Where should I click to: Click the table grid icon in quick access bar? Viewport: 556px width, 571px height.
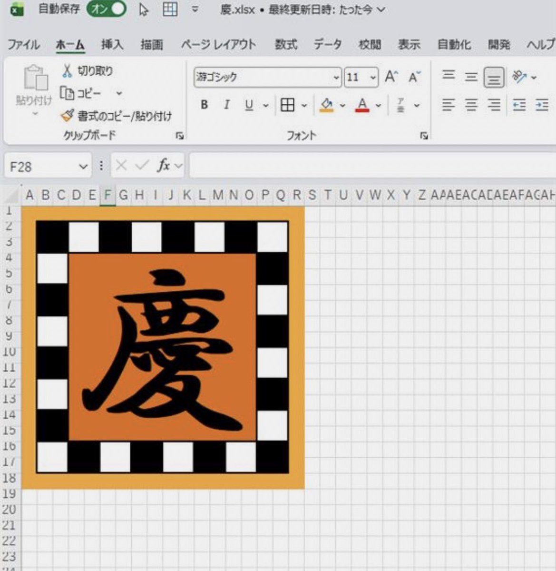click(x=170, y=10)
